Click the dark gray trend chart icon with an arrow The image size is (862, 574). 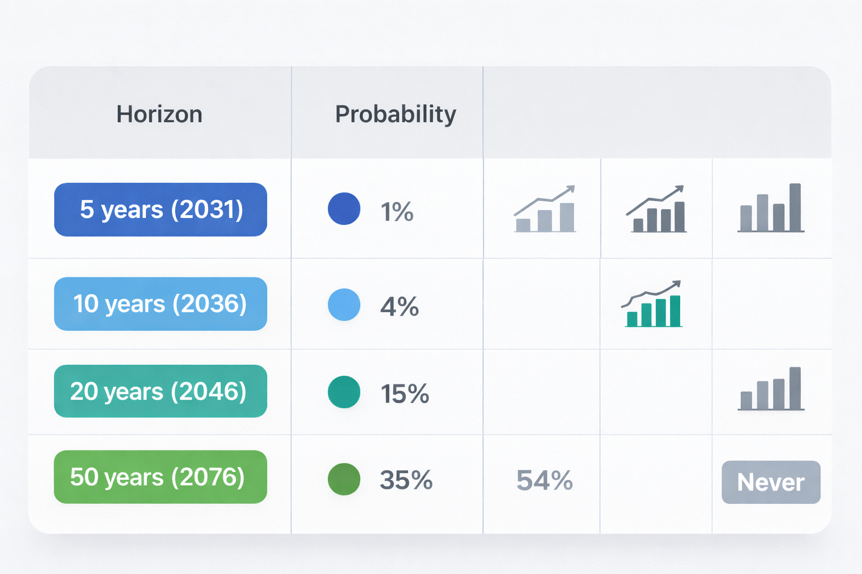tap(656, 210)
